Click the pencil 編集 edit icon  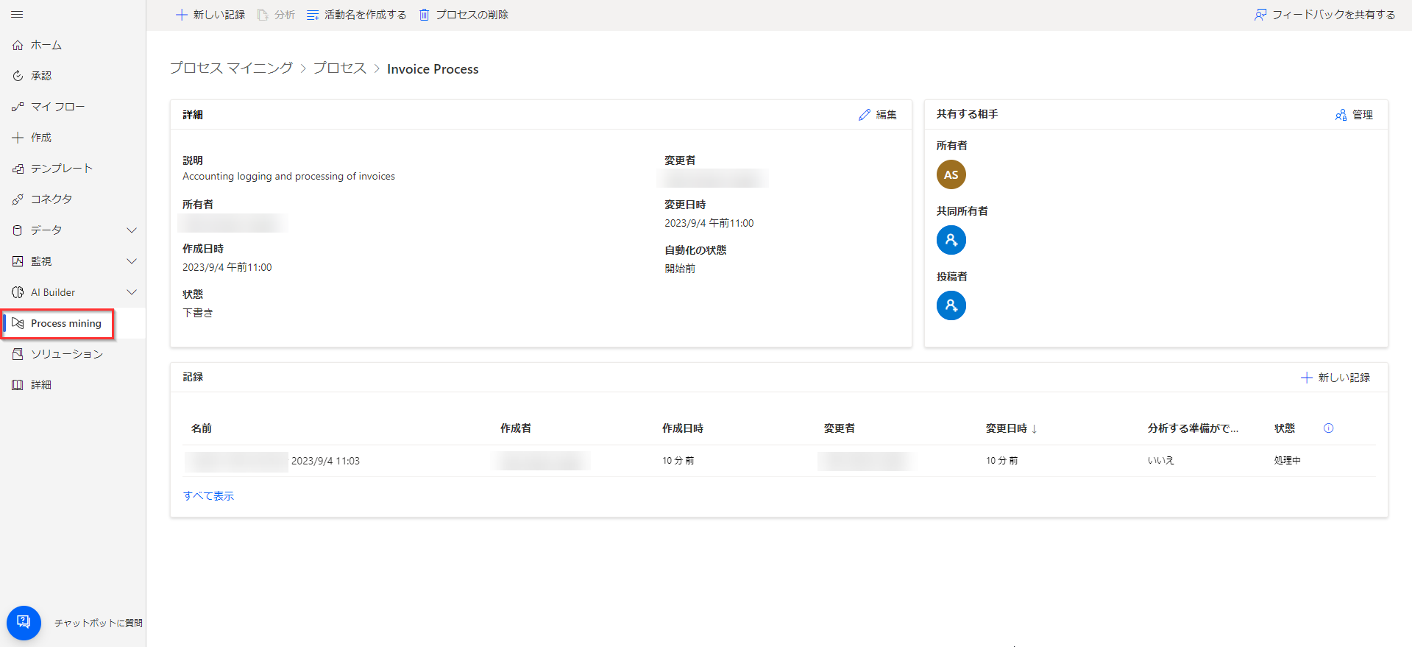click(x=865, y=115)
